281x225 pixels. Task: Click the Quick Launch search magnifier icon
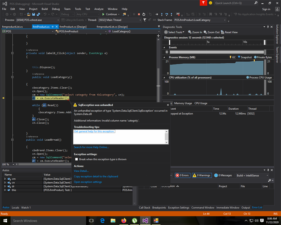click(x=256, y=3)
